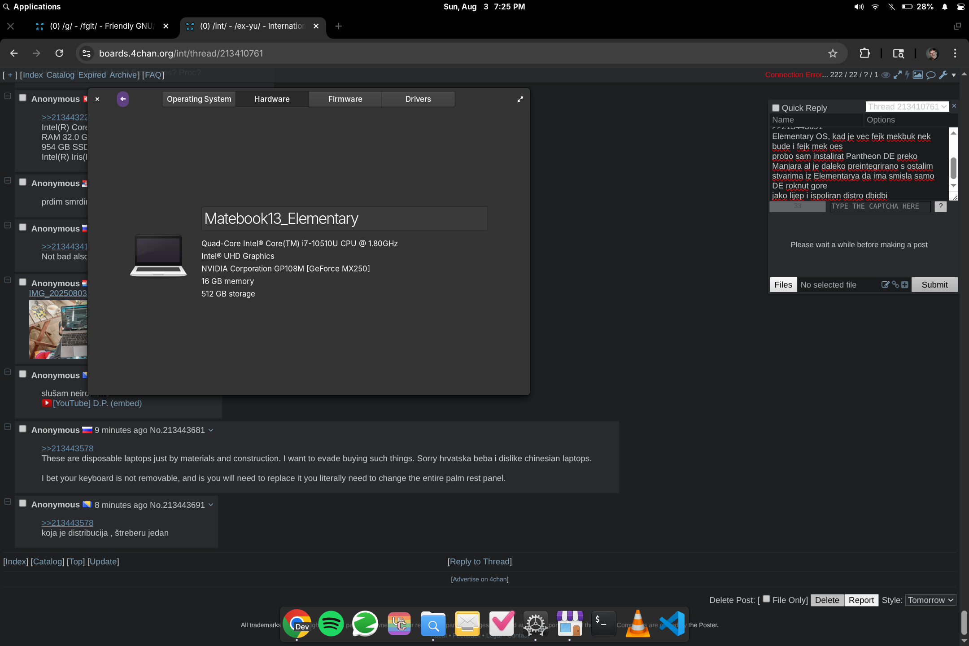Click the lightning bolt auto-update icon

pos(907,75)
